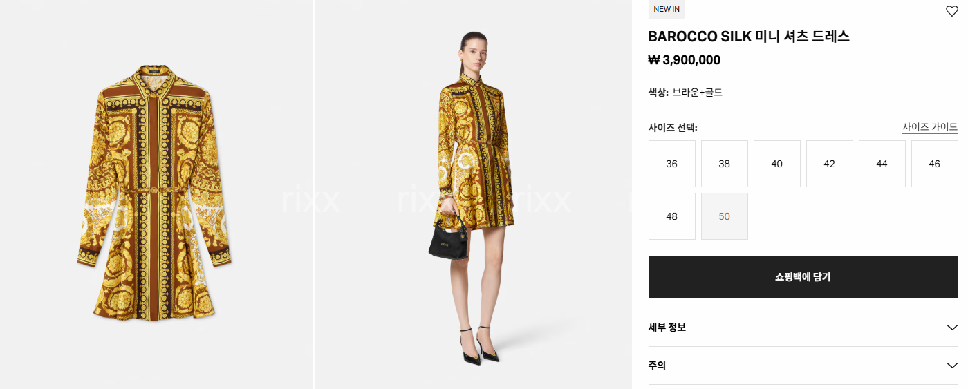968x389 pixels.
Task: Add dress to wishlist with heart icon
Action: point(952,10)
